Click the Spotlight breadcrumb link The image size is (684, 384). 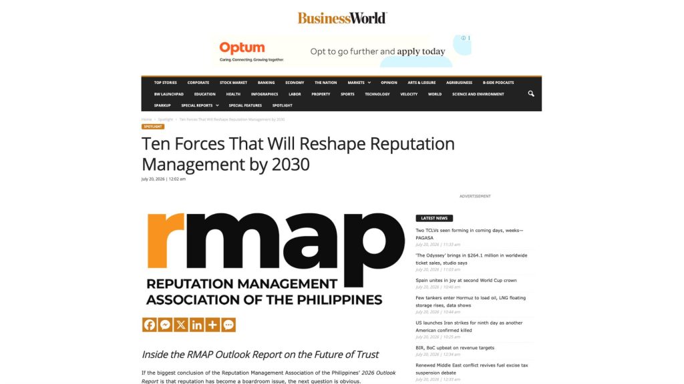point(166,119)
